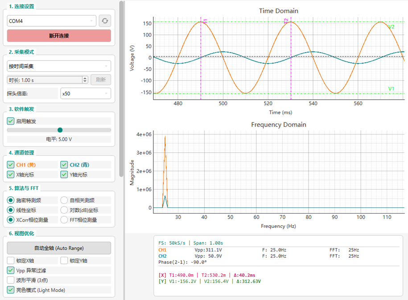Click the V1 horizontal cursor label

click(x=391, y=89)
